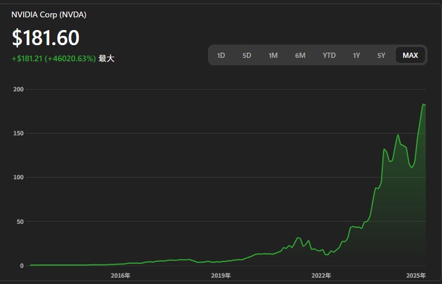Select the MAX time range
The height and width of the screenshot is (284, 442).
click(410, 56)
